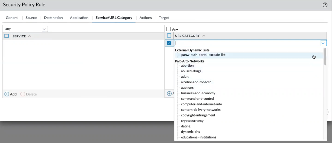This screenshot has height=143, width=332.
Task: Uncheck the checked URL category row checkbox
Action: (169, 43)
